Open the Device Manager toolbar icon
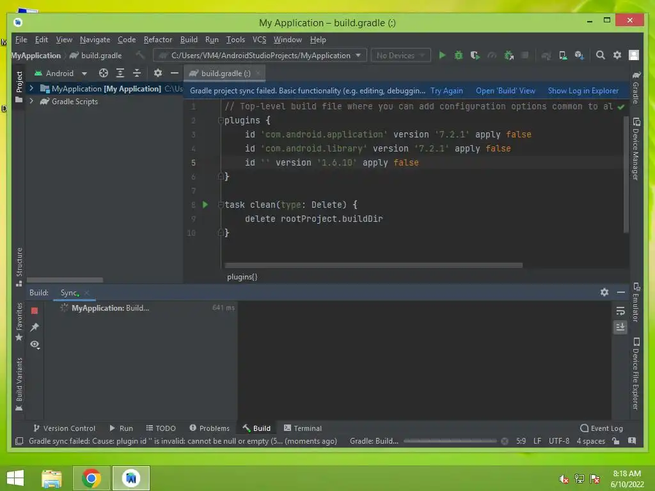Viewport: 655px width, 491px height. pyautogui.click(x=563, y=55)
